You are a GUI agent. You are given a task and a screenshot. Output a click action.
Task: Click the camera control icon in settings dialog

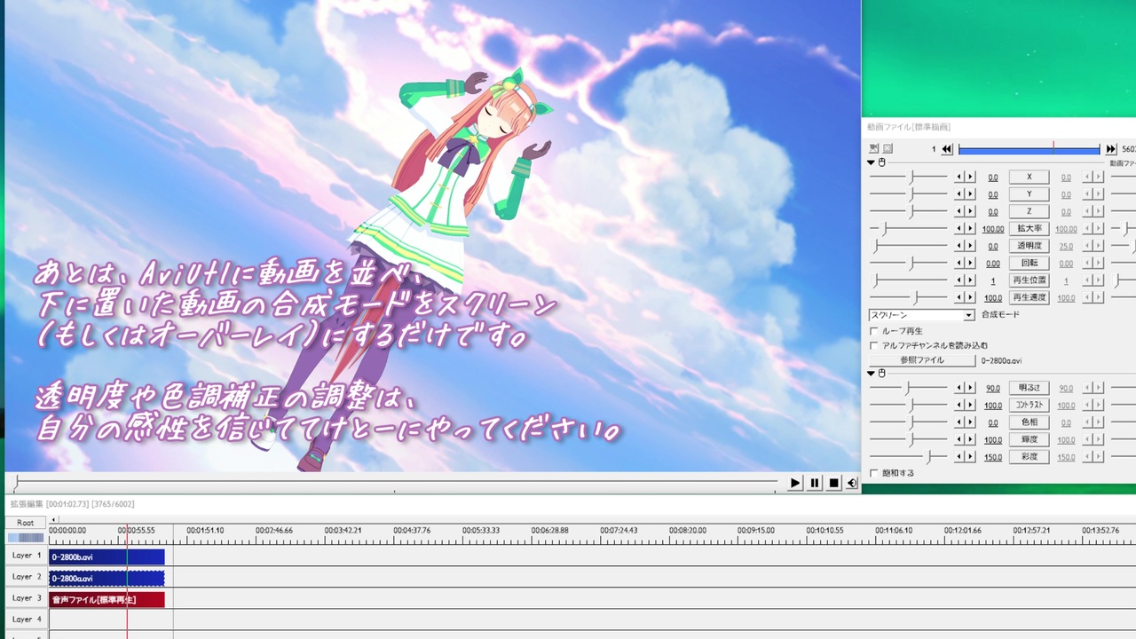pyautogui.click(x=873, y=148)
